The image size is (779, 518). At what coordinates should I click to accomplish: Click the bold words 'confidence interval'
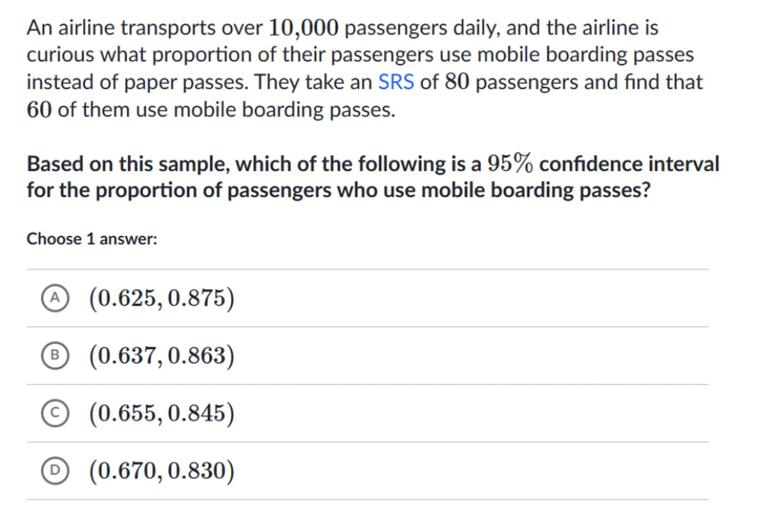[x=629, y=164]
